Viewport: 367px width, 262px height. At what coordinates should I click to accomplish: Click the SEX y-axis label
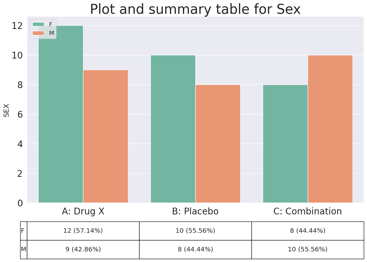pyautogui.click(x=6, y=110)
